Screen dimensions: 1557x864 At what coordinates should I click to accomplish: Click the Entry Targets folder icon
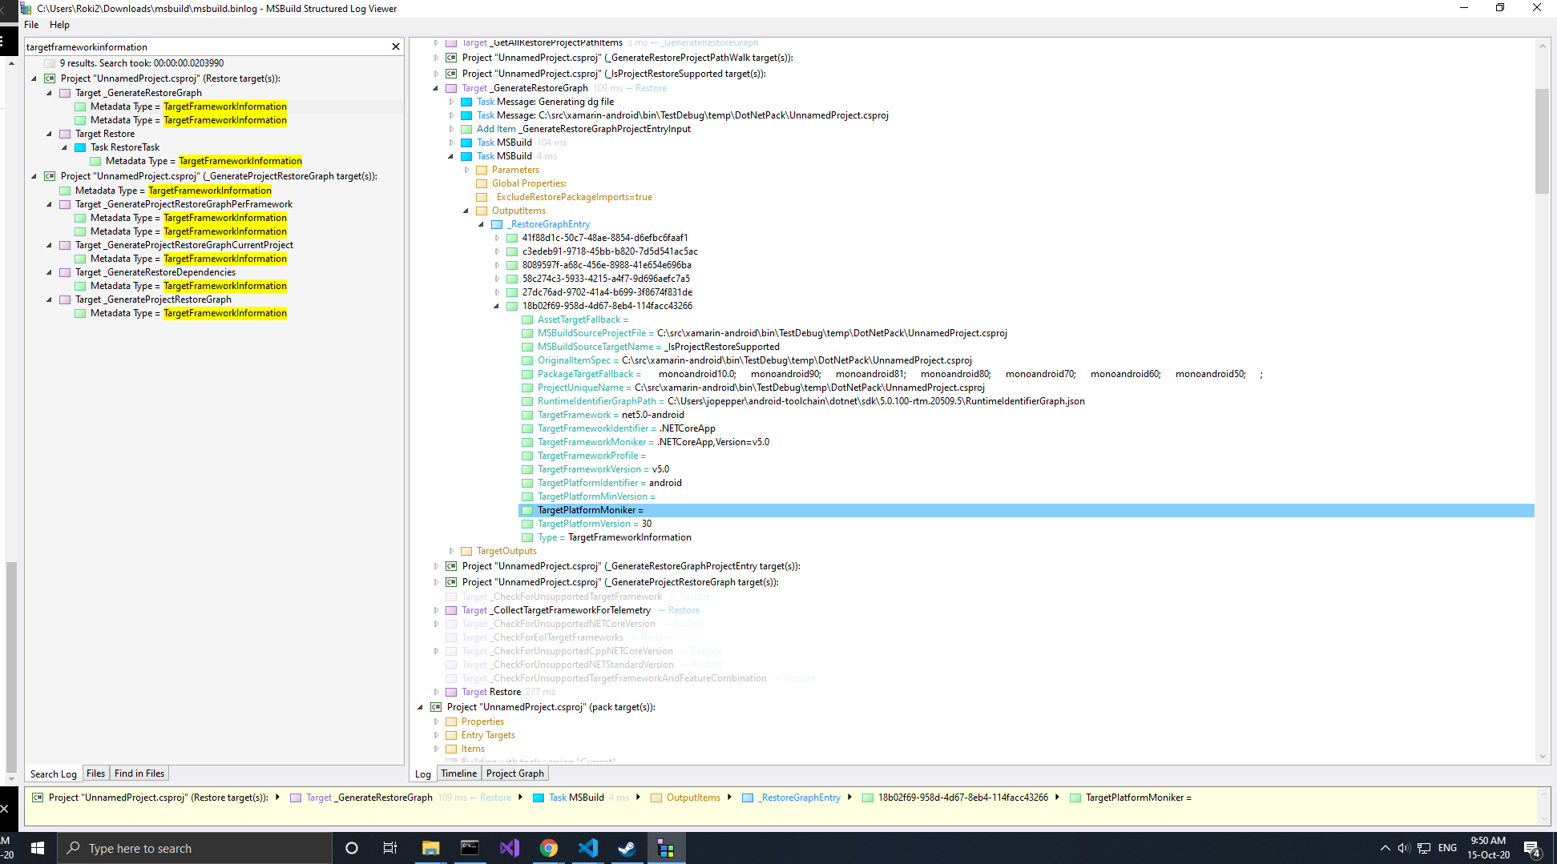[451, 735]
